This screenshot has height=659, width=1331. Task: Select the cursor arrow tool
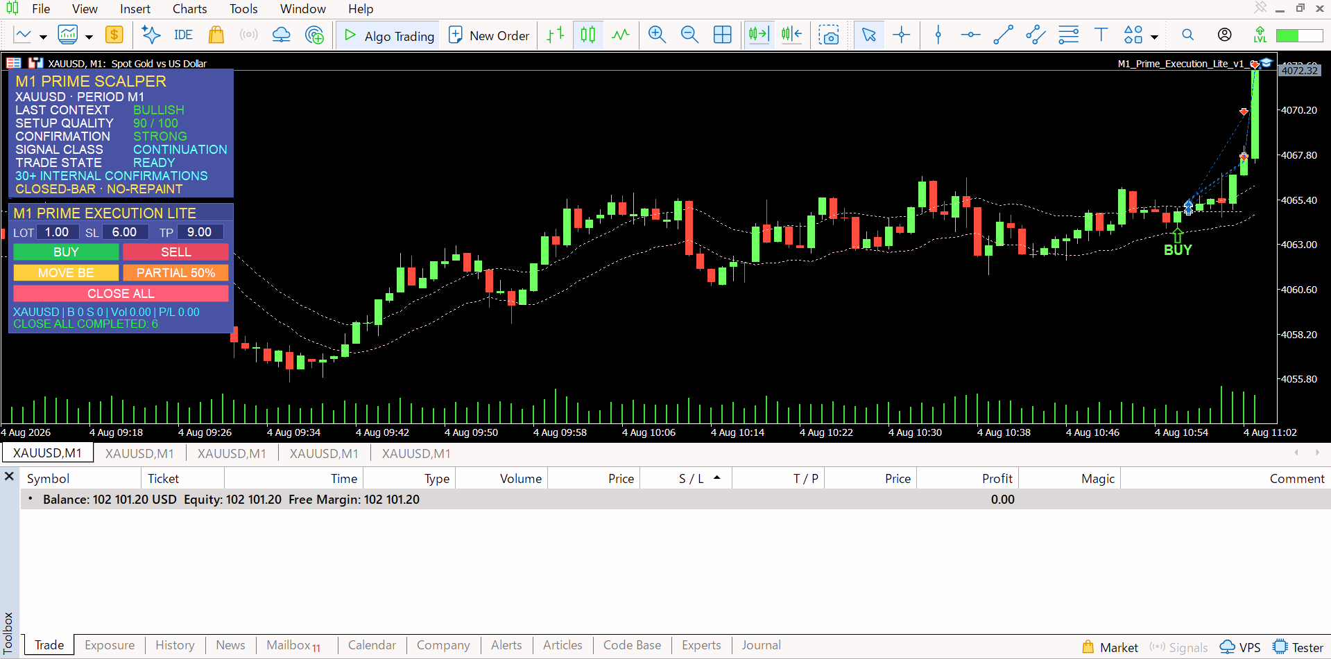pos(868,35)
